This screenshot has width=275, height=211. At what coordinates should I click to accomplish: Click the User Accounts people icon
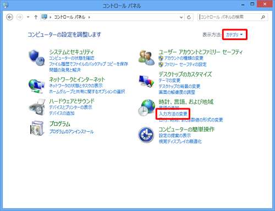[146, 58]
